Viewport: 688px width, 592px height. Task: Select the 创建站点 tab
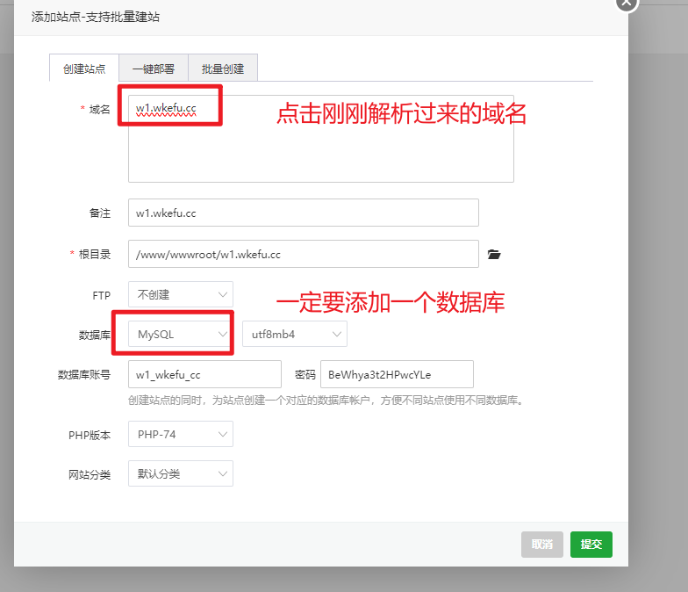pos(84,69)
